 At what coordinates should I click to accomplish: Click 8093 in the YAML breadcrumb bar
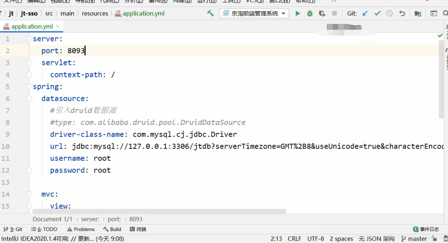click(x=136, y=219)
